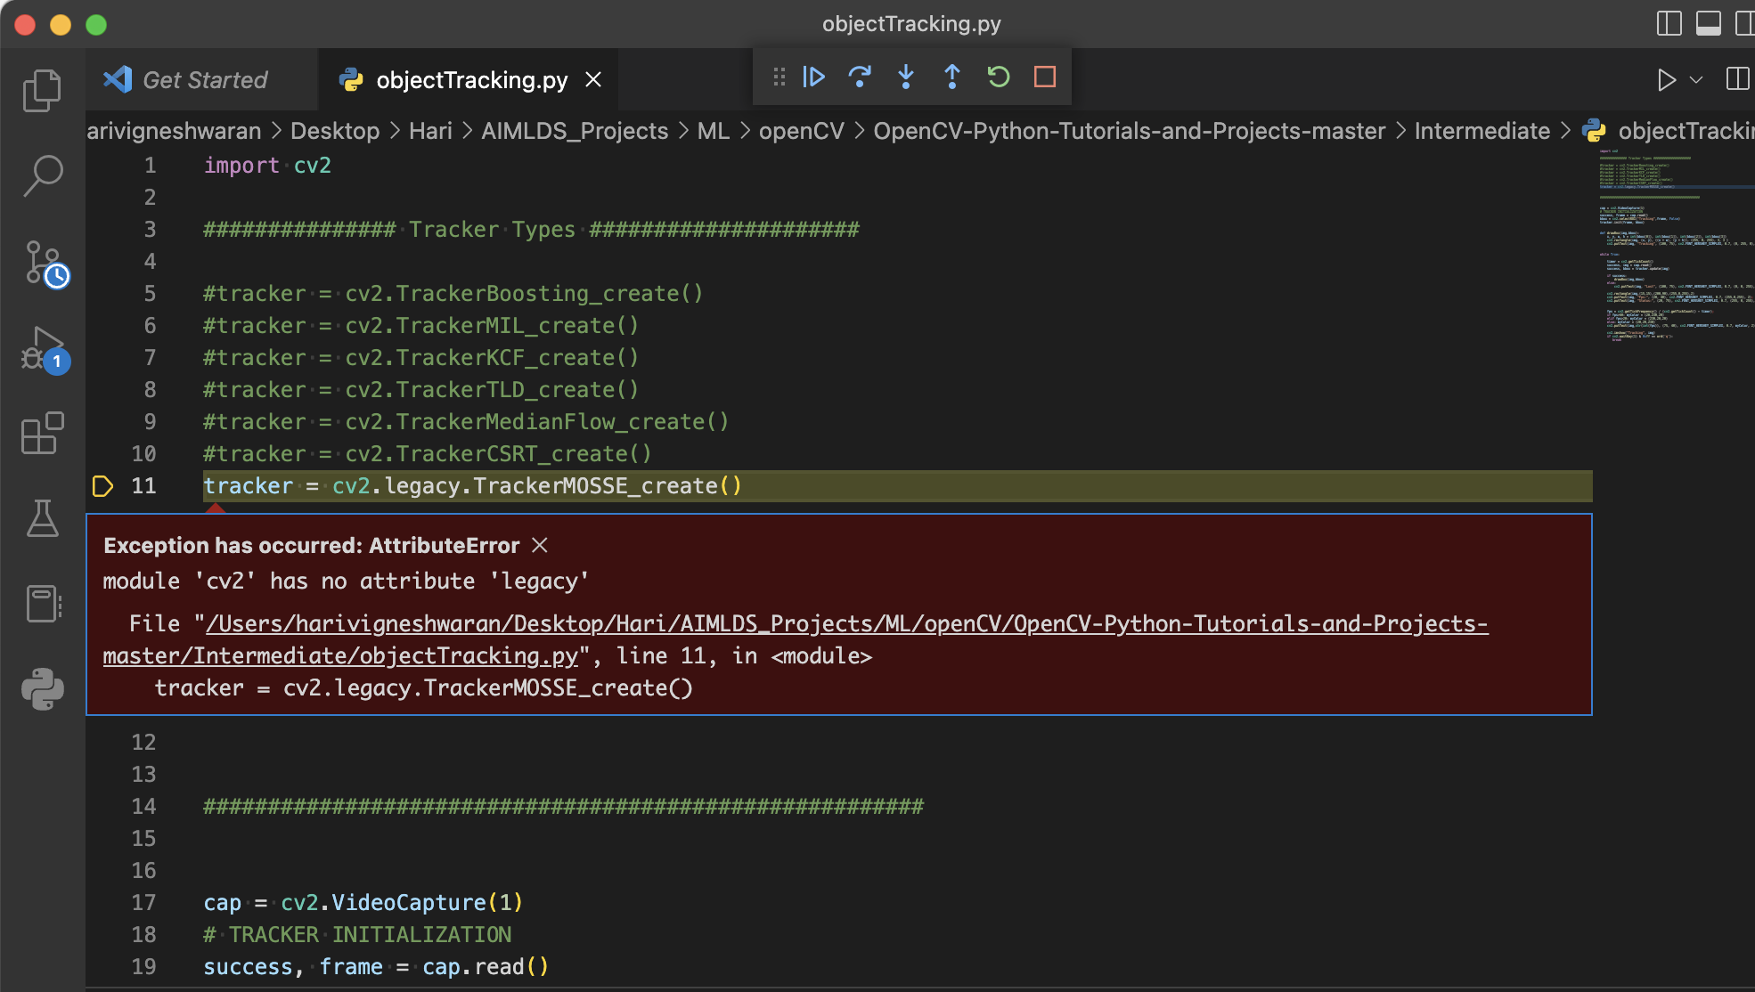Switch to the Get Started tab
The image size is (1755, 992).
[x=205, y=79]
